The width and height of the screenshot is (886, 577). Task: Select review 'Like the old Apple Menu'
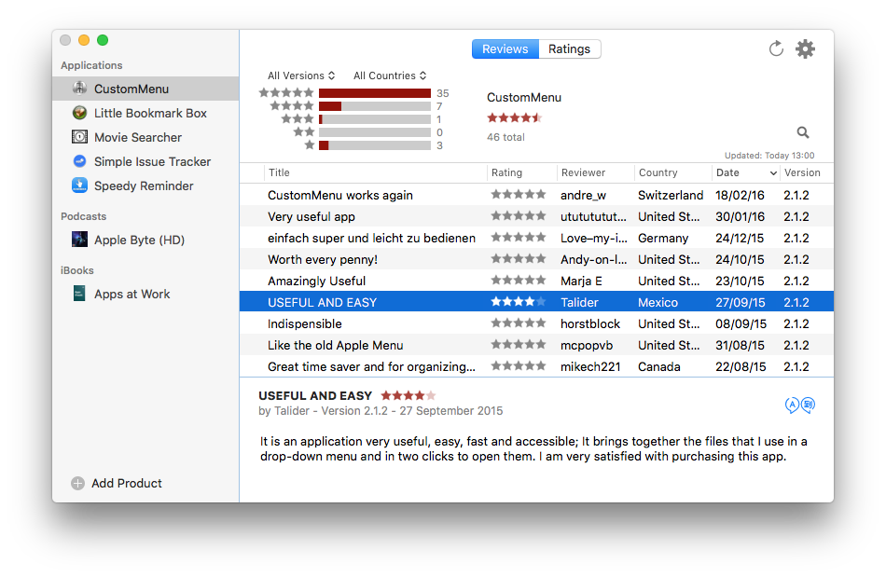pos(537,346)
